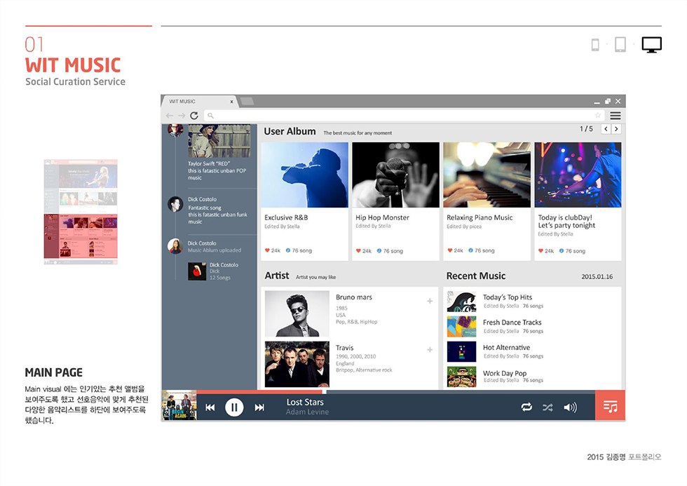Open the playlist panel via red music icon
The image size is (687, 486).
coord(610,406)
